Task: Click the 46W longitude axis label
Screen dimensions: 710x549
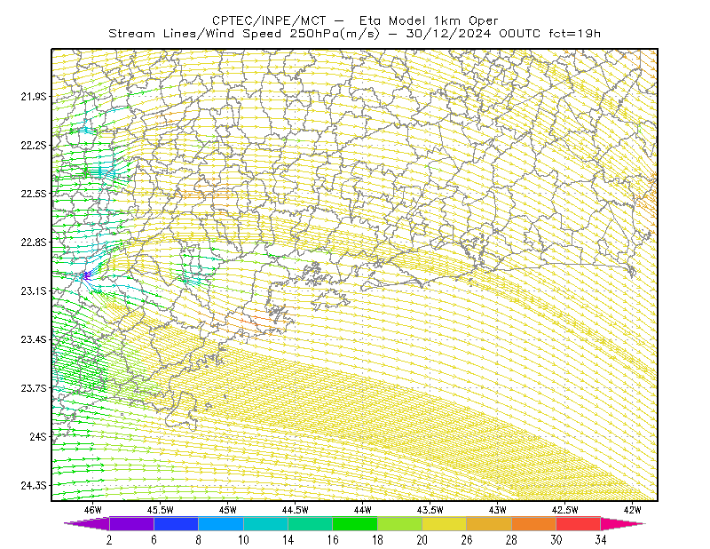Action: click(x=92, y=510)
